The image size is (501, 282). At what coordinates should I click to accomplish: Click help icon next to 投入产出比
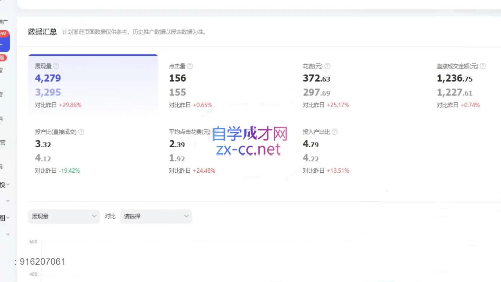point(334,132)
